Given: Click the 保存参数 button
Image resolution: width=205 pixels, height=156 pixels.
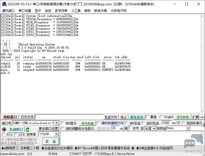Looking at the screenshot, I should tap(183, 117).
